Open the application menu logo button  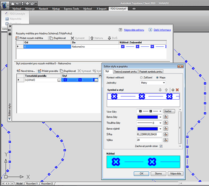5,5
